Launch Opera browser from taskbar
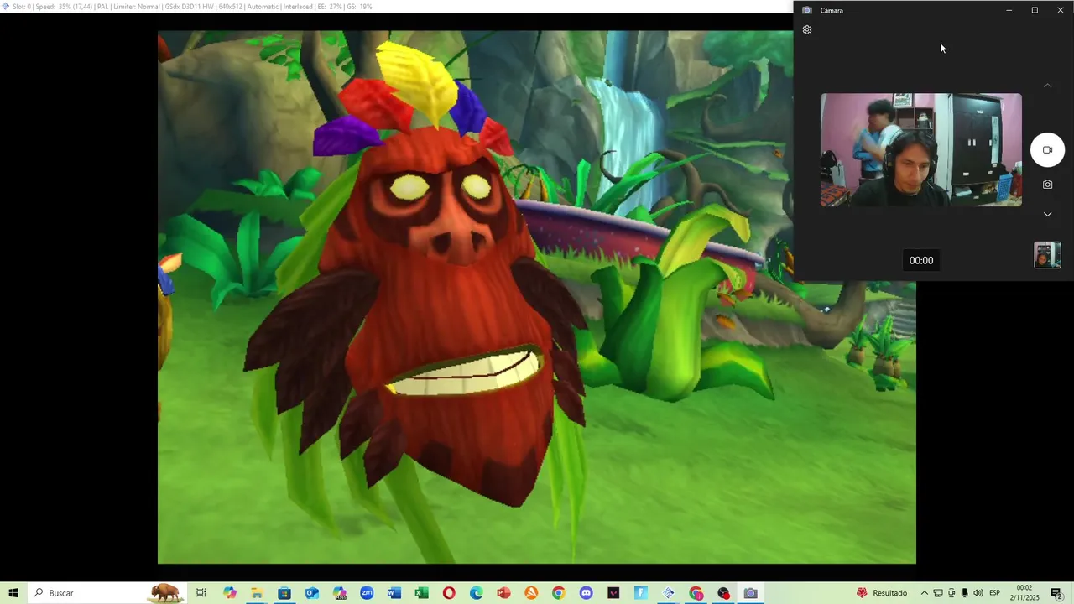 [449, 593]
